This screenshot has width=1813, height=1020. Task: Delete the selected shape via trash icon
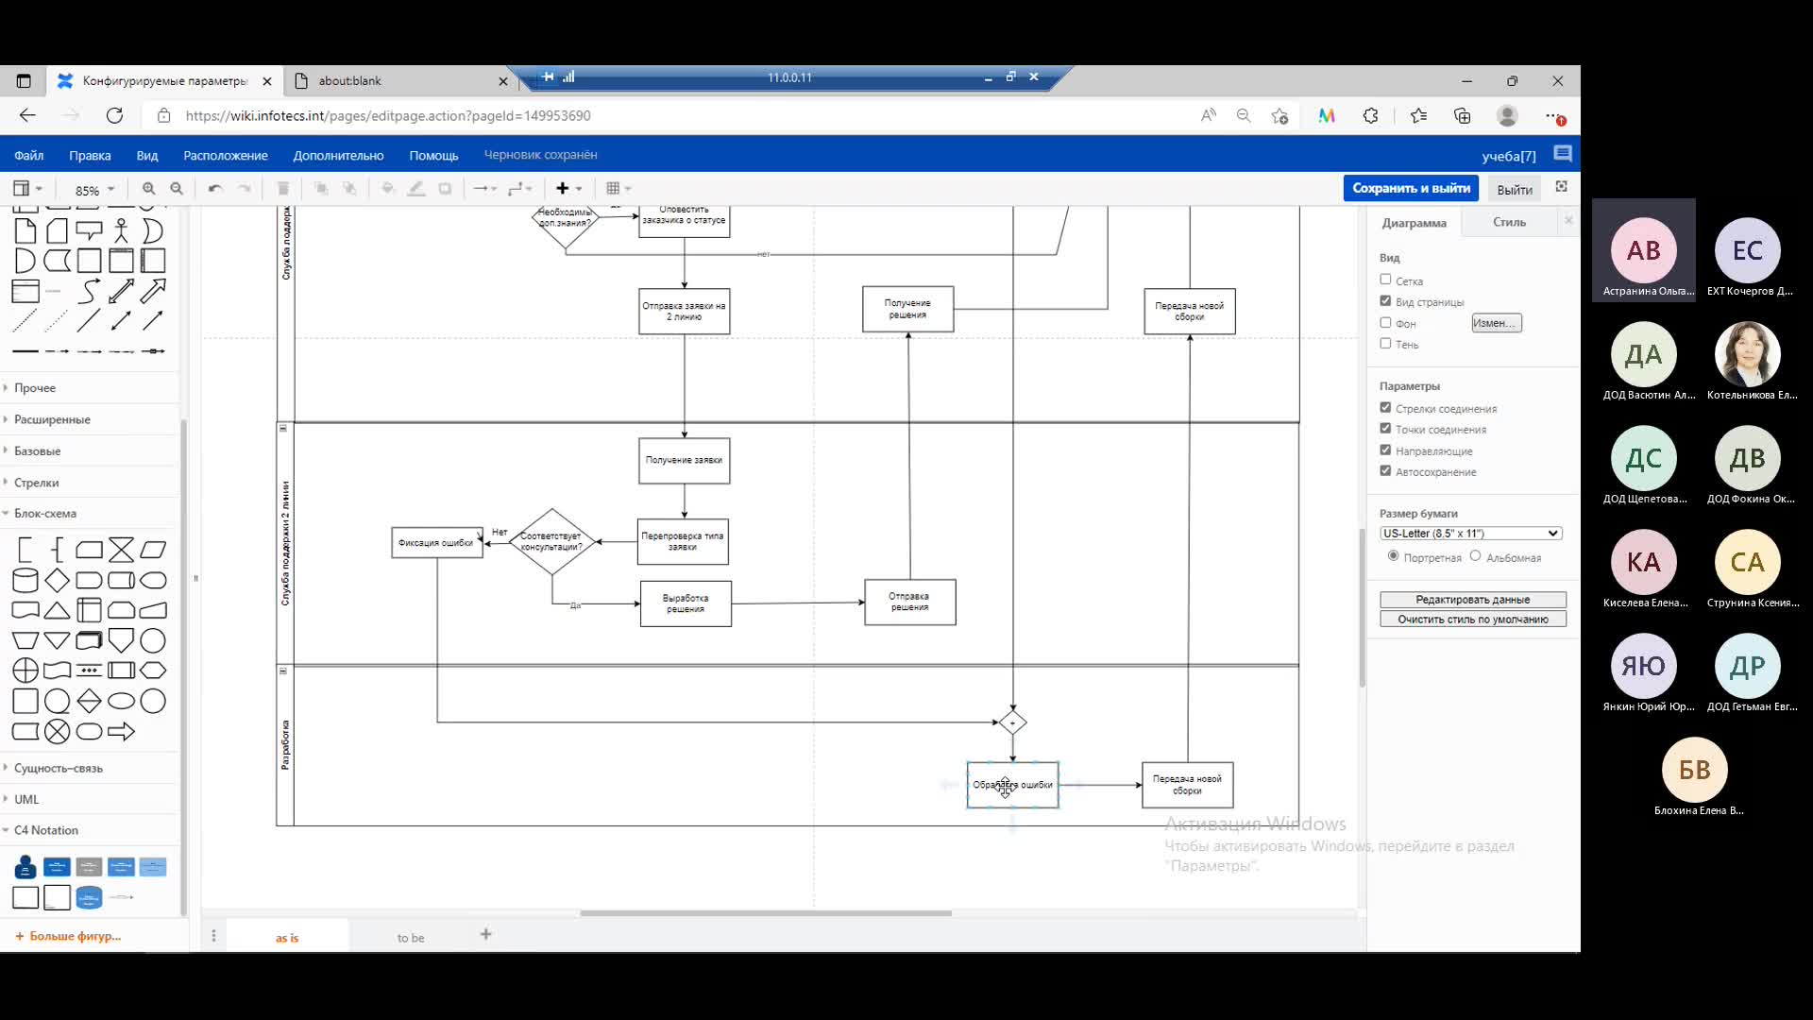point(283,189)
